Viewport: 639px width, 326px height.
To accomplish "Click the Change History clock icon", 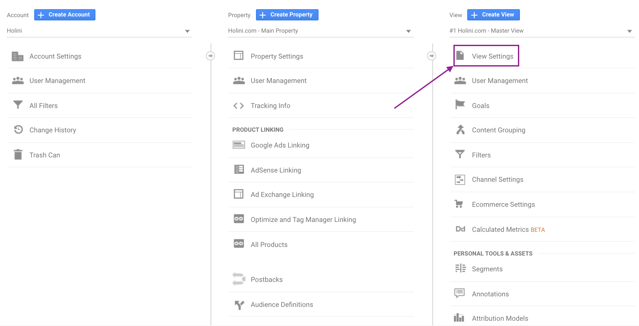I will (x=18, y=129).
